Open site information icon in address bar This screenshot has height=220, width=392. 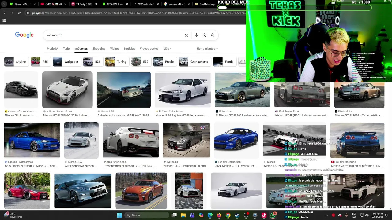[28, 13]
